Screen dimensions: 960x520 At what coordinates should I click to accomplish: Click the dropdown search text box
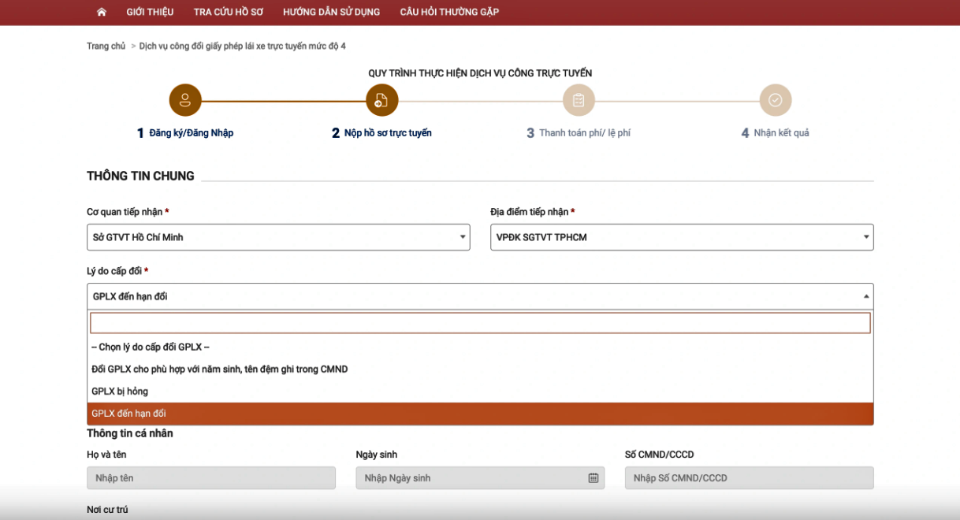[480, 323]
